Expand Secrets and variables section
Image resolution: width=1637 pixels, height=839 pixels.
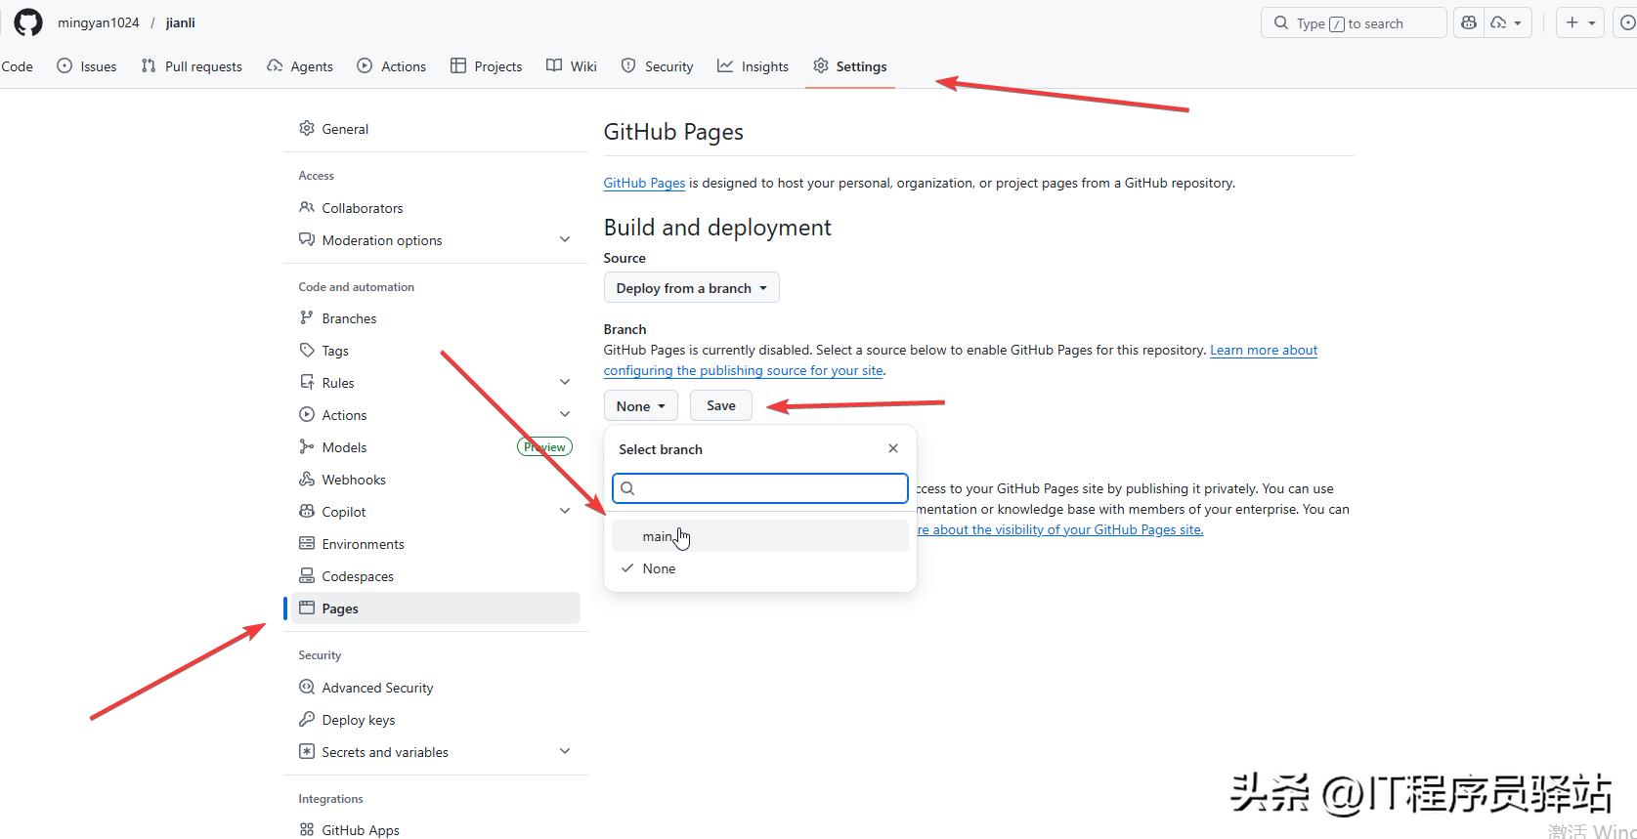coord(564,751)
